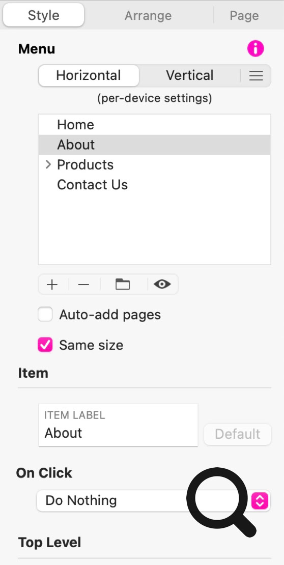284x565 pixels.
Task: Add a submenu folder icon
Action: (123, 285)
